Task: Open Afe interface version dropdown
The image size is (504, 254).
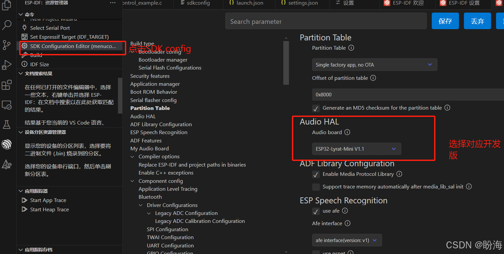Action: coord(347,240)
